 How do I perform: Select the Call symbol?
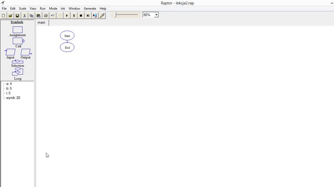[18, 41]
